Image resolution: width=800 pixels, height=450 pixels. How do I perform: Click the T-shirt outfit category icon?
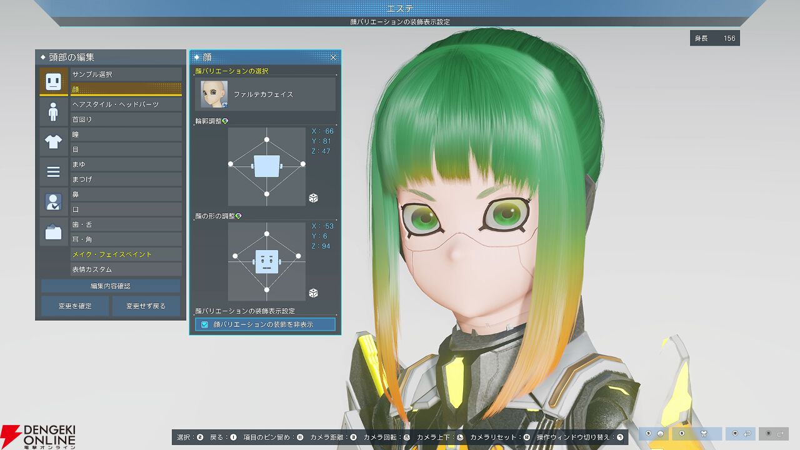point(53,142)
